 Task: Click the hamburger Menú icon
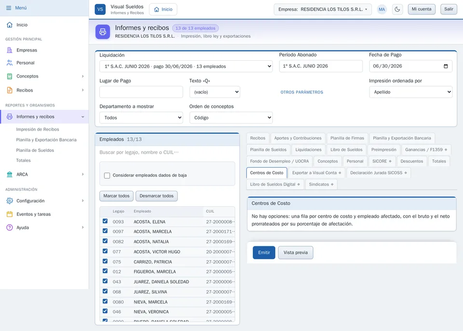point(9,8)
